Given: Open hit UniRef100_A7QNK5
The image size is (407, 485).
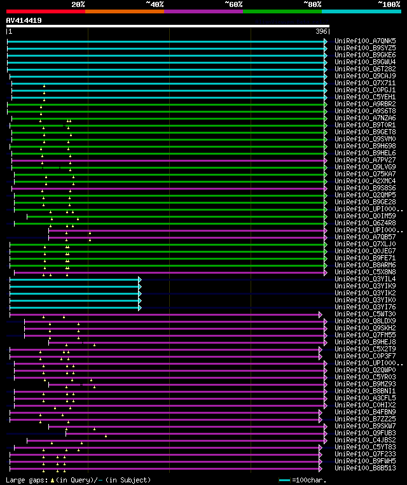Looking at the screenshot, I should 365,41.
